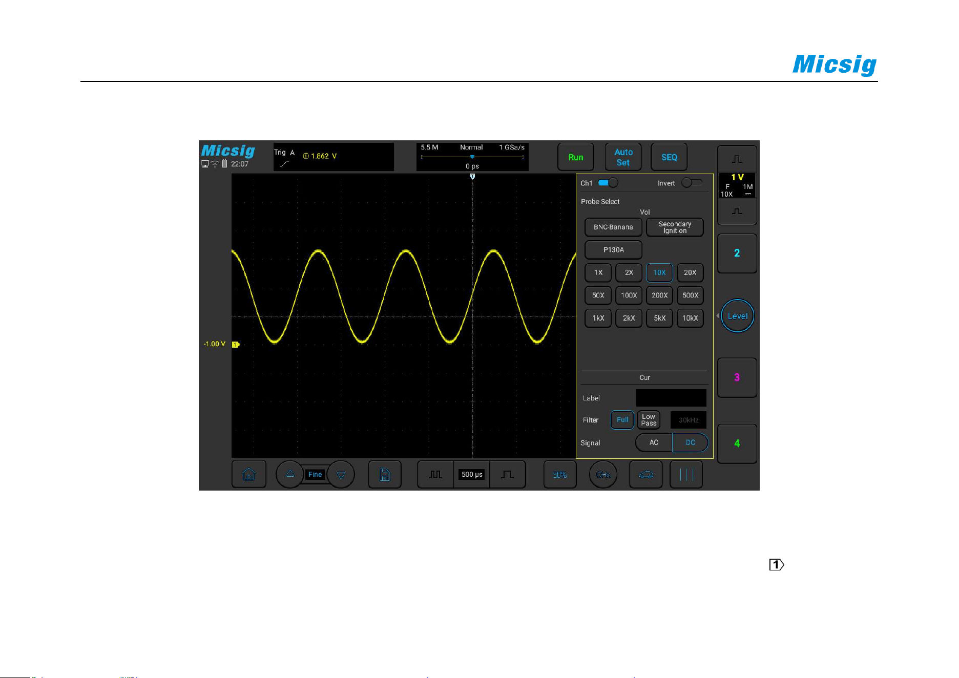Open channel 2 button

(x=737, y=253)
